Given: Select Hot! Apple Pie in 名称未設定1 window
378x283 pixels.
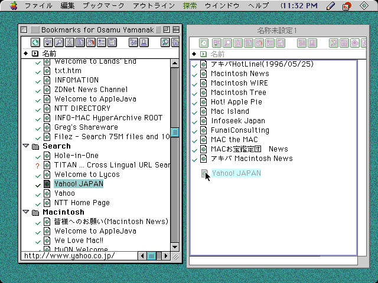Looking at the screenshot, I should tap(236, 102).
